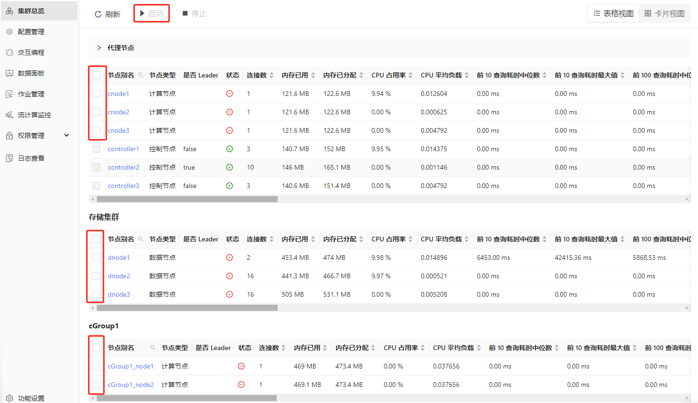Expand the 代理节点 section
This screenshot has height=403, width=698.
coord(99,48)
